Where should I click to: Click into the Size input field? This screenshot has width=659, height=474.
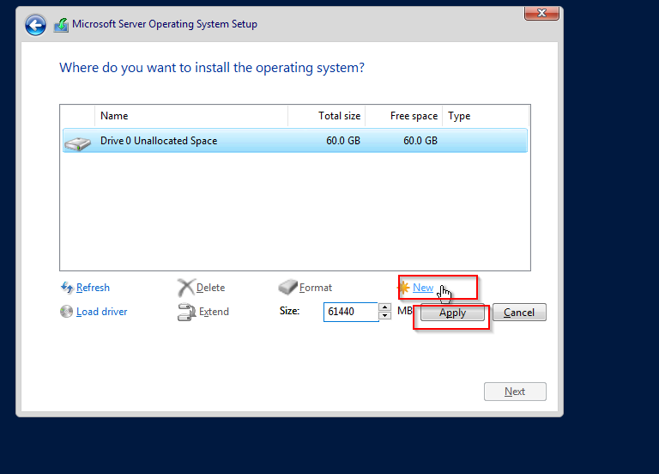tap(351, 312)
